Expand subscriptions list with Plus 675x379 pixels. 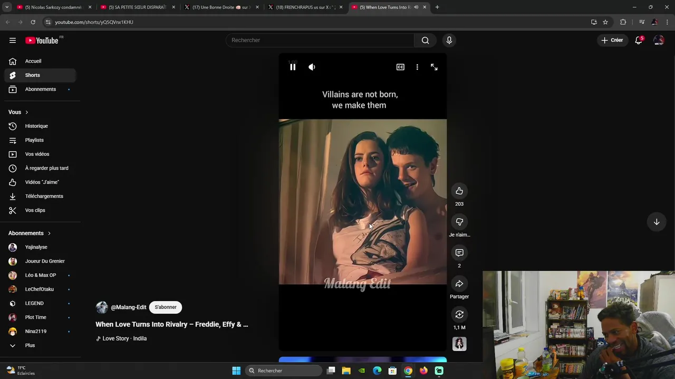click(x=40, y=345)
